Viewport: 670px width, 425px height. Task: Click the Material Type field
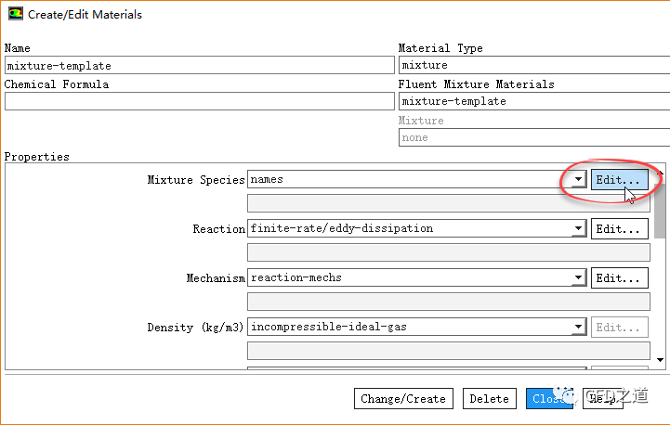click(533, 66)
